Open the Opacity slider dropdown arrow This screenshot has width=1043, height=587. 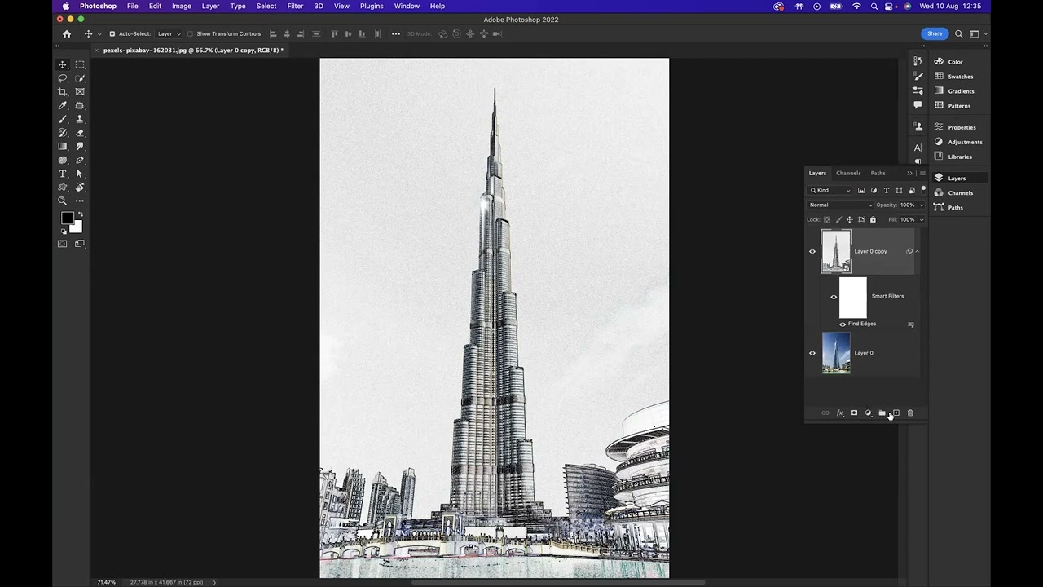point(922,205)
